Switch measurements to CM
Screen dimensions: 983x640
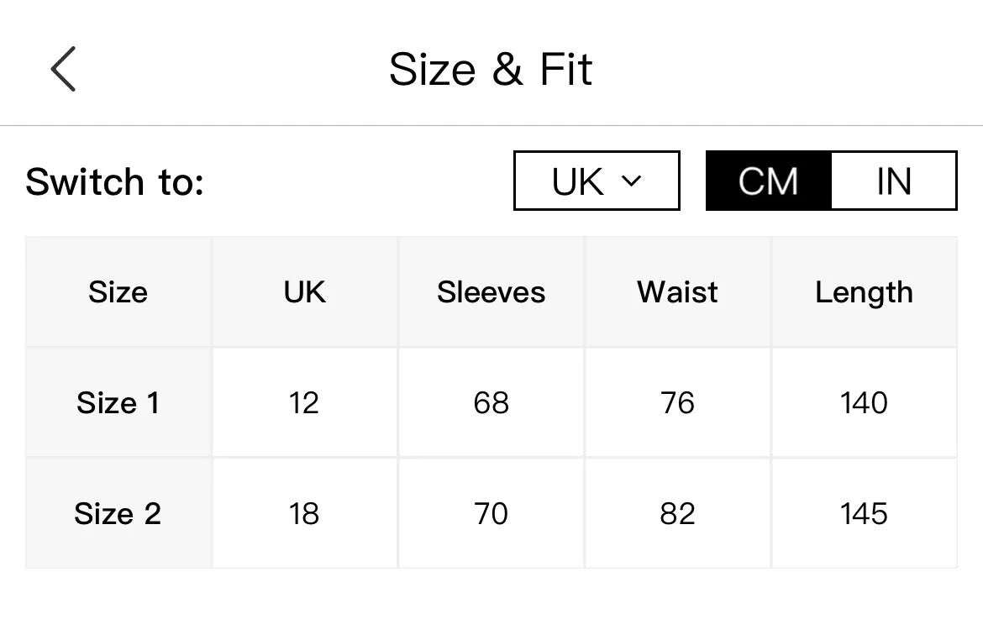[769, 181]
